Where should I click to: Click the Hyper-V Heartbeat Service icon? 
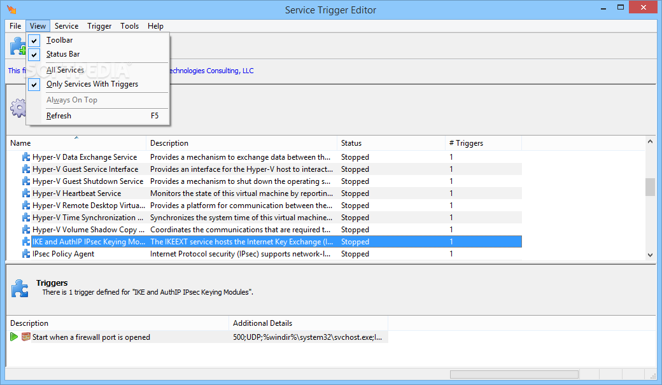[25, 193]
